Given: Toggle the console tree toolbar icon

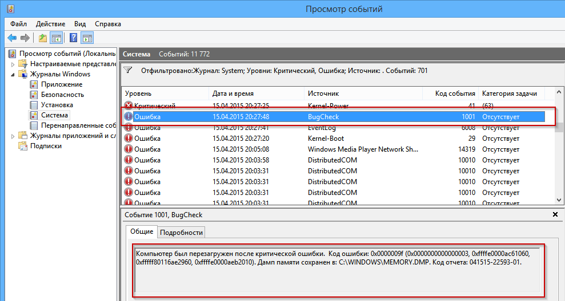Looking at the screenshot, I should pos(56,38).
